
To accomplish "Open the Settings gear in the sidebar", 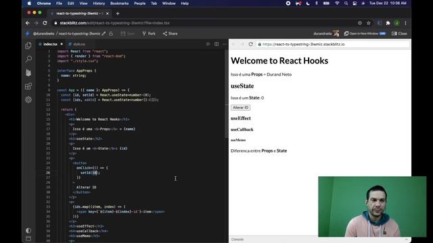I will pyautogui.click(x=28, y=100).
